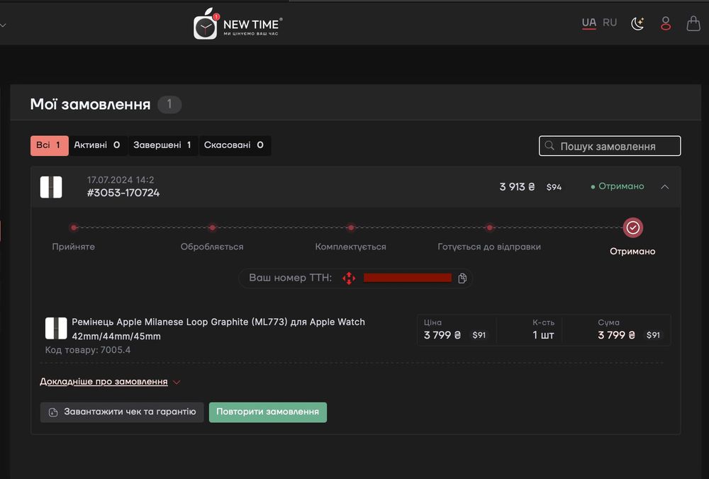
Task: Click the Прийняте progress step dot
Action: click(74, 227)
